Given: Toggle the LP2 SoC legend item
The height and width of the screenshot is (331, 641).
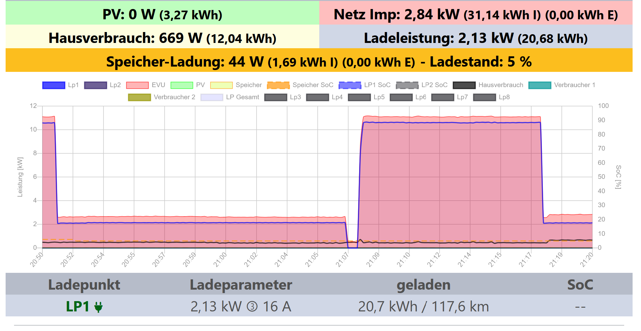Looking at the screenshot, I should (x=407, y=85).
